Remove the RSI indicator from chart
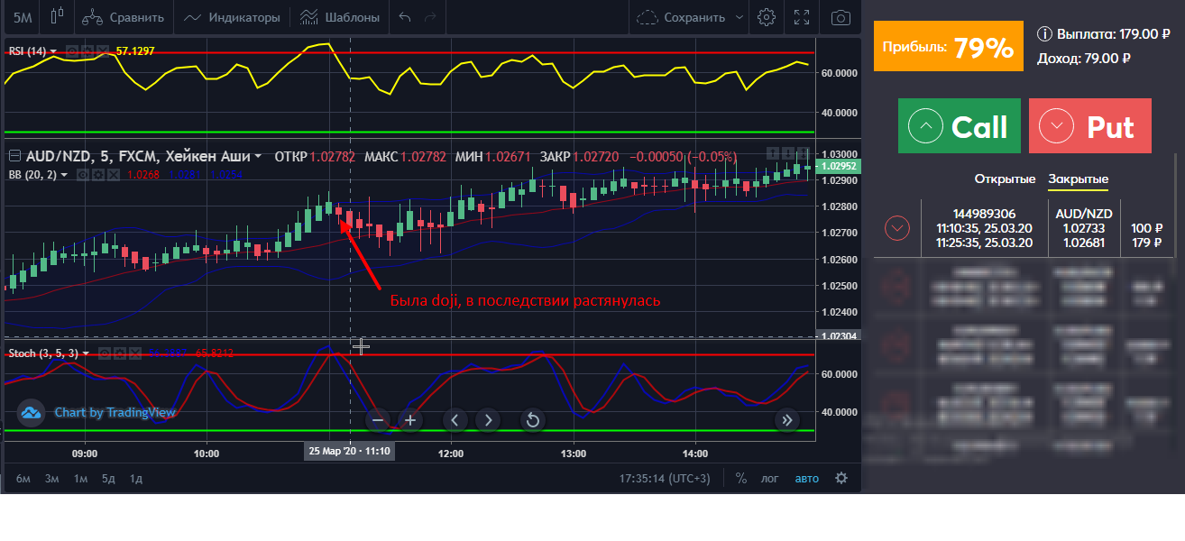Image resolution: width=1185 pixels, height=541 pixels. 103,51
